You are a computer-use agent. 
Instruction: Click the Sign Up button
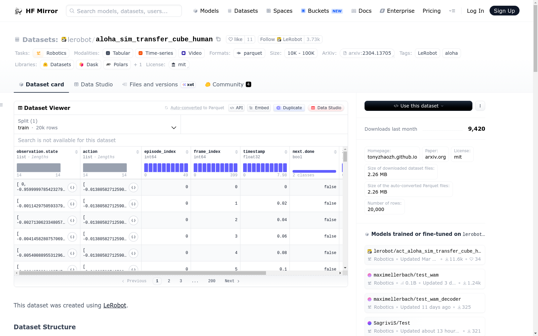click(504, 11)
